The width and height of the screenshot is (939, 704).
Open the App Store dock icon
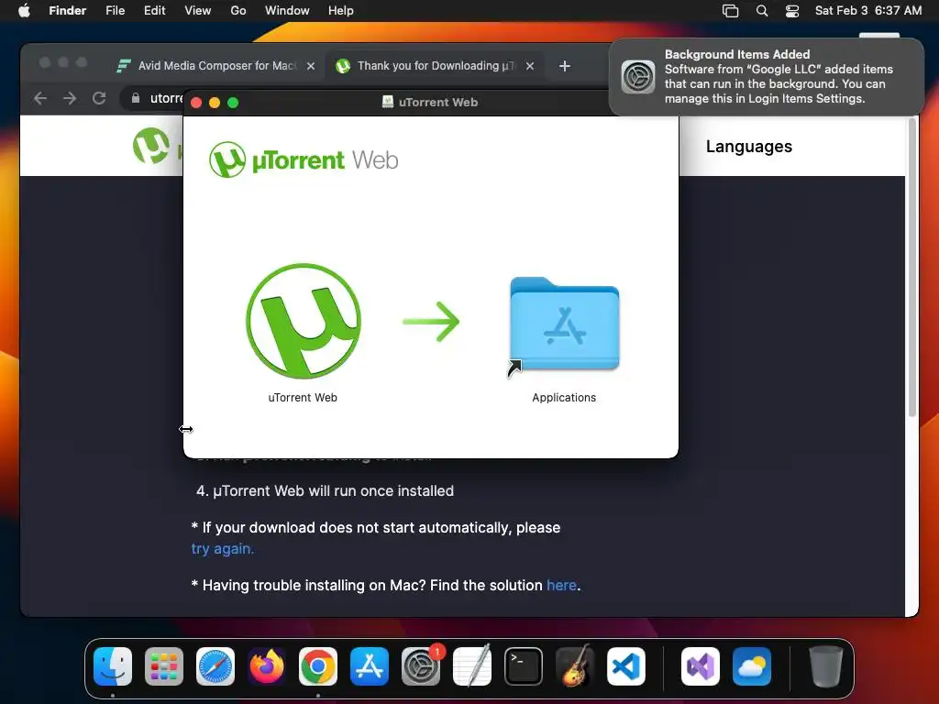(x=370, y=666)
